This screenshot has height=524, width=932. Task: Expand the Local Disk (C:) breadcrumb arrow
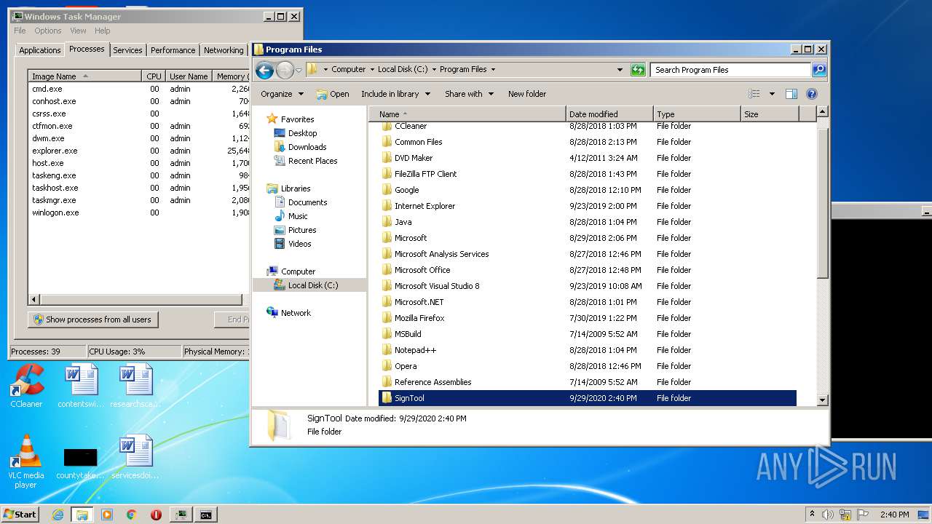pyautogui.click(x=434, y=70)
